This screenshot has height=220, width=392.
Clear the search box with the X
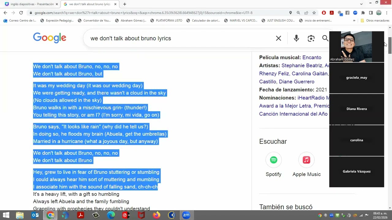point(278,38)
